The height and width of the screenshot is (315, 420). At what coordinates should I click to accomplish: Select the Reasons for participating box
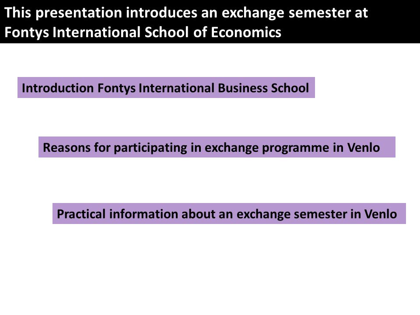(217, 147)
